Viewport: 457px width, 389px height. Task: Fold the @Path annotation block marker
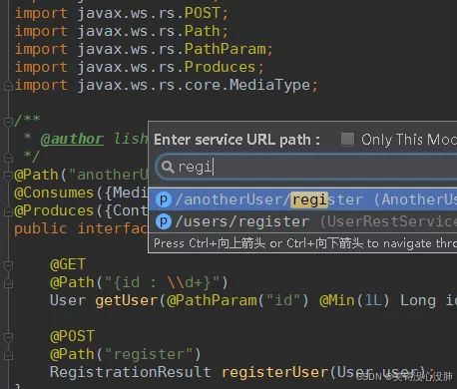coord(8,175)
